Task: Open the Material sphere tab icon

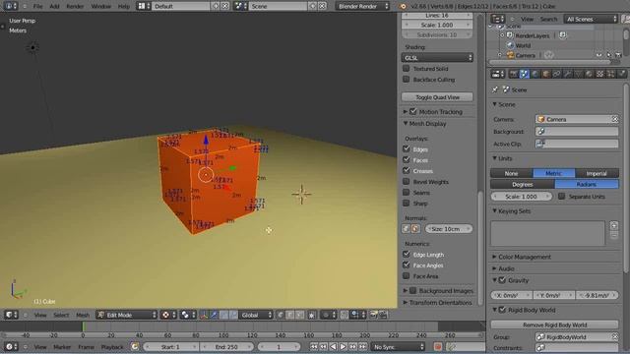Action: (589, 74)
